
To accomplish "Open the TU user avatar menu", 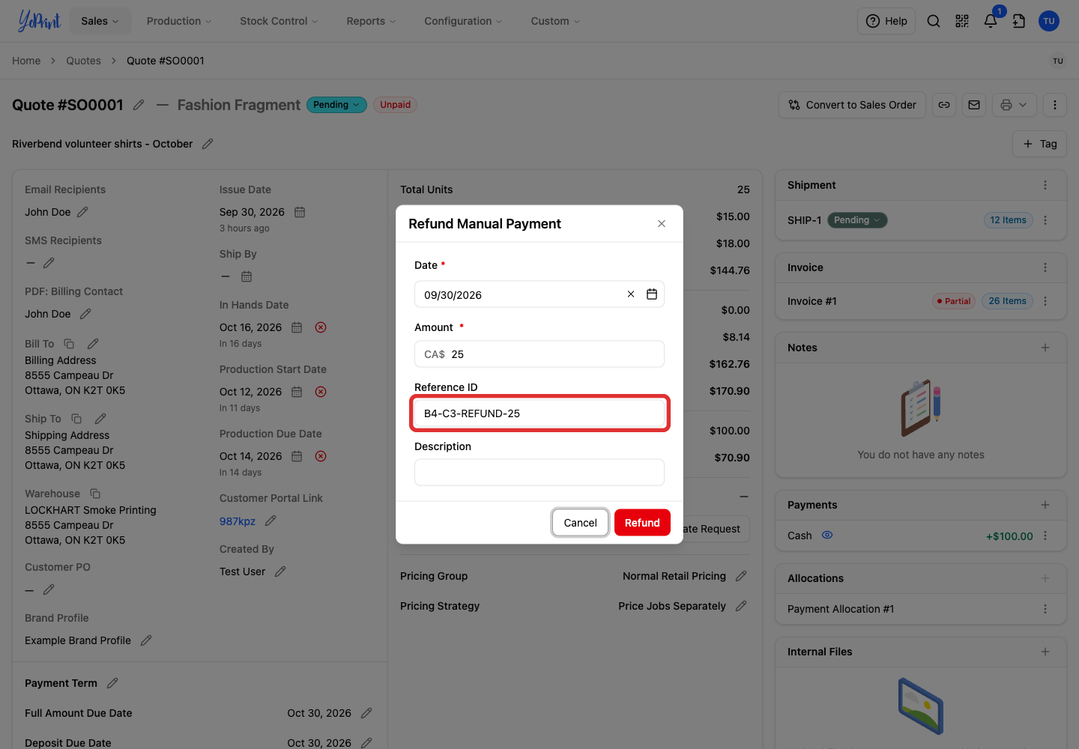I will [1049, 21].
